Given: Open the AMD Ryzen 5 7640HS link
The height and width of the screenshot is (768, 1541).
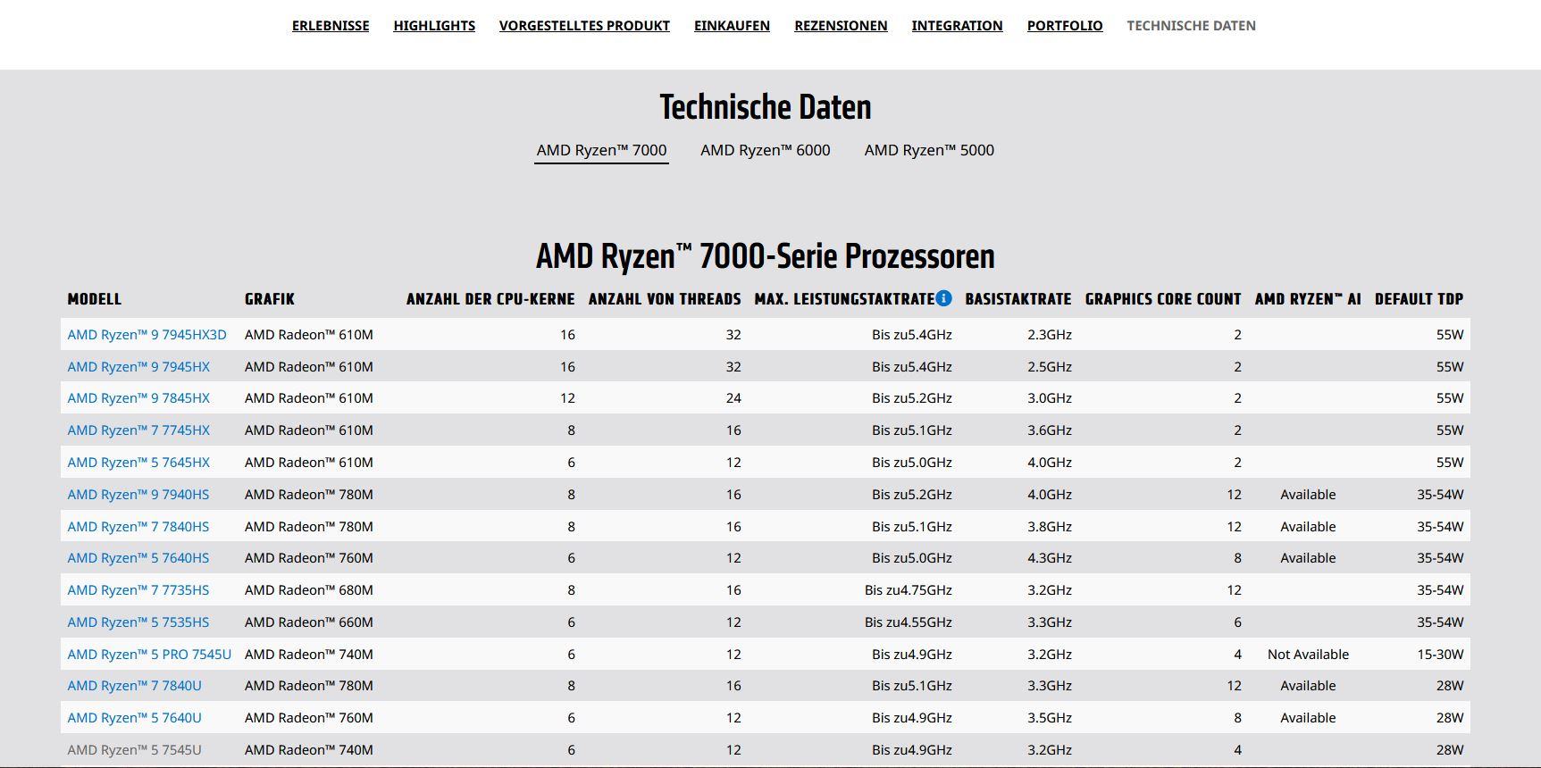Looking at the screenshot, I should [x=138, y=558].
